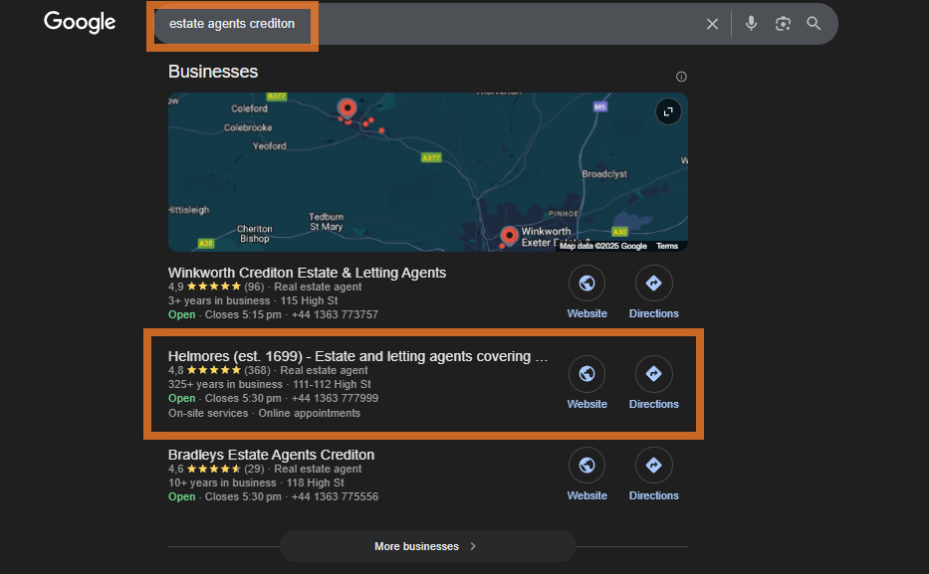Viewport: 929px width, 574px height.
Task: Expand the More businesses list
Action: (427, 546)
